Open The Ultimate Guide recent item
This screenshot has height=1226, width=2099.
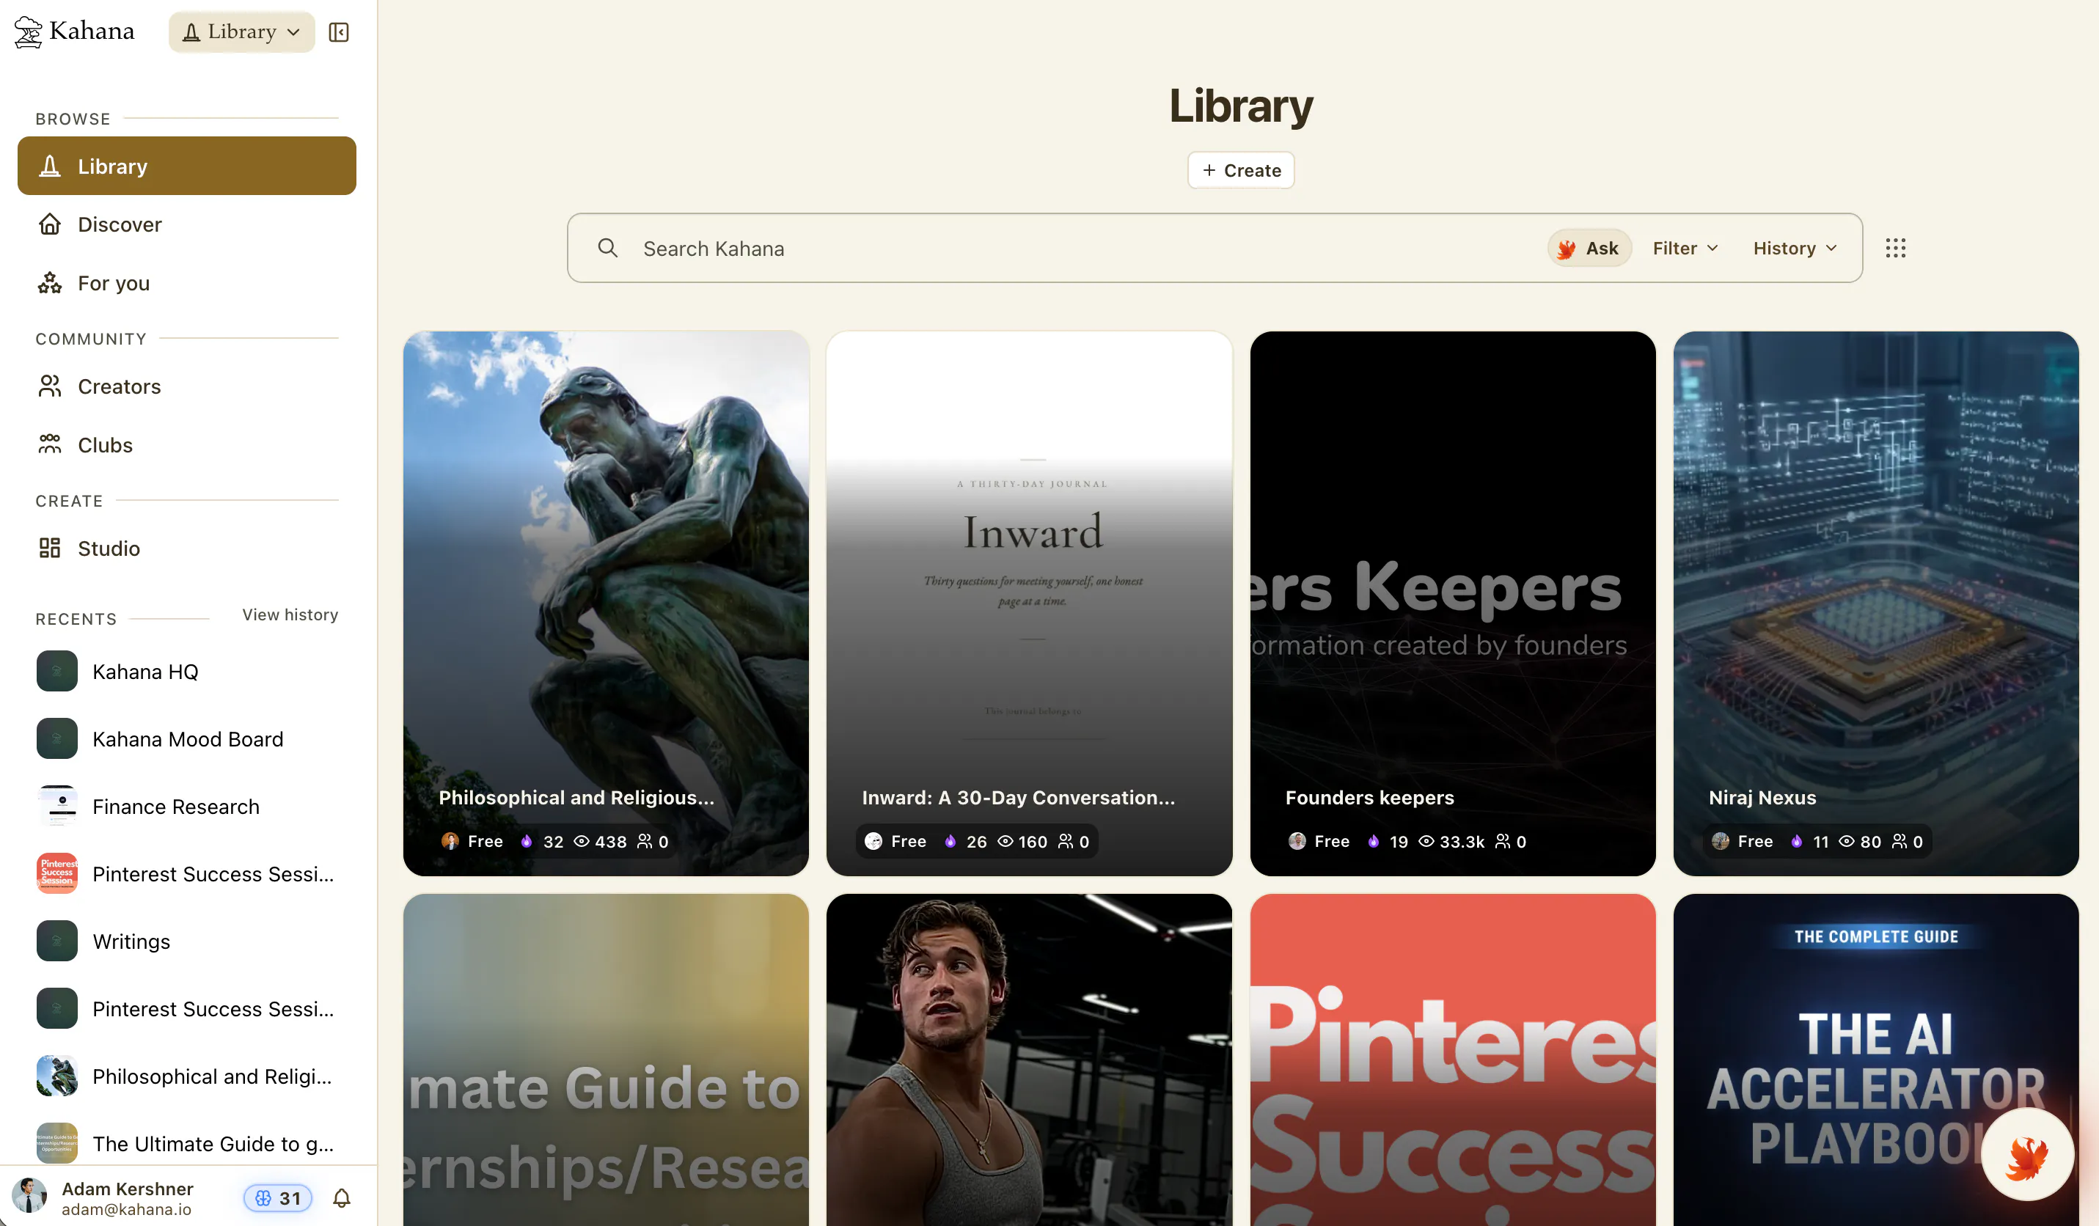(186, 1144)
